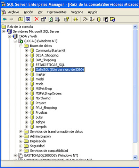
Task: Select the model database
Action: tap(40, 79)
